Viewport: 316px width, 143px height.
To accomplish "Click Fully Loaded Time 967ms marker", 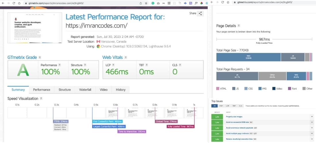I will 181,126.
